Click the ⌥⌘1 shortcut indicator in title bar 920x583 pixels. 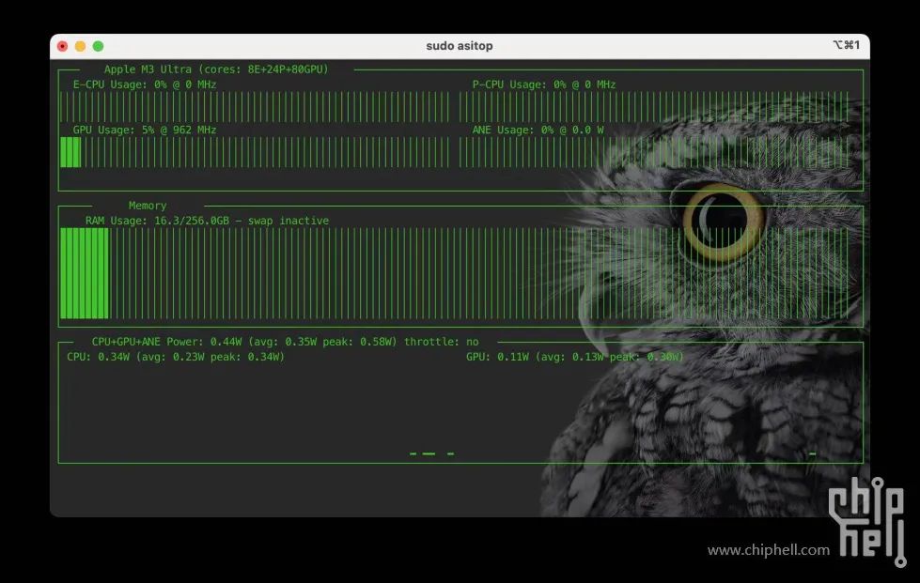click(x=846, y=45)
